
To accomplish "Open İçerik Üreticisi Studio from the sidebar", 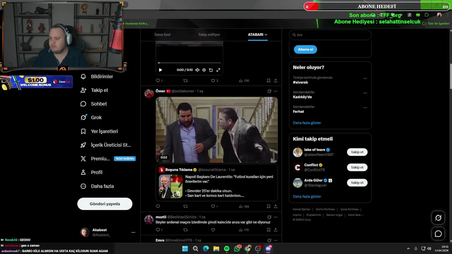I will point(106,145).
